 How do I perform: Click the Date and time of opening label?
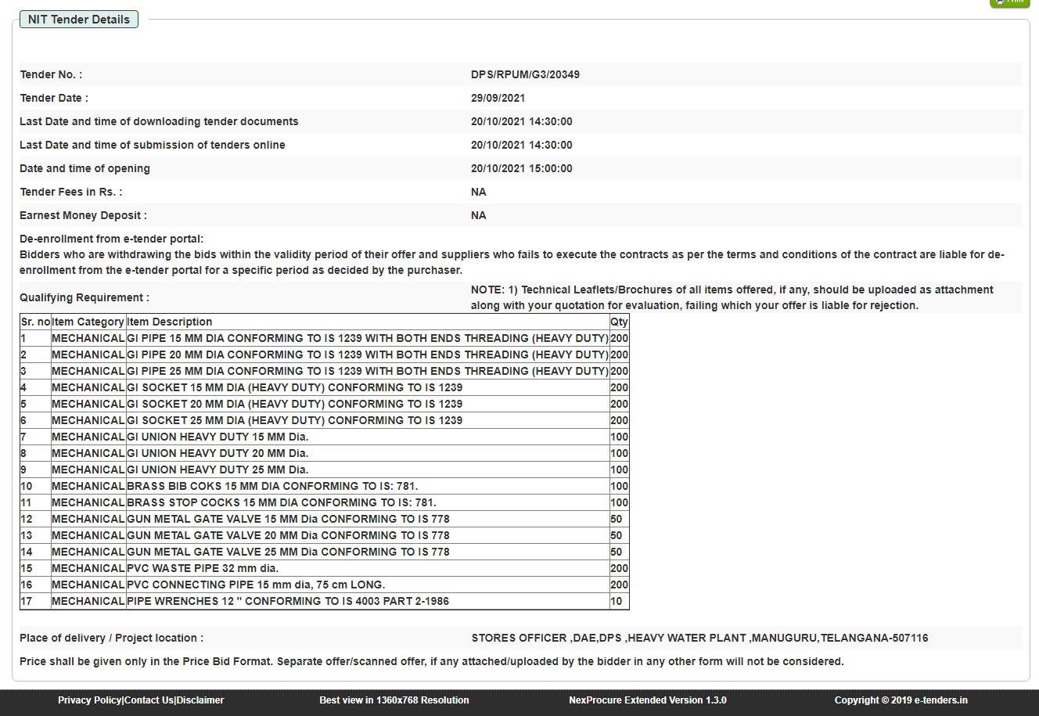(x=84, y=168)
